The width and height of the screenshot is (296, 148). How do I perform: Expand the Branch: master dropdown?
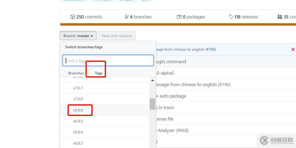point(78,35)
